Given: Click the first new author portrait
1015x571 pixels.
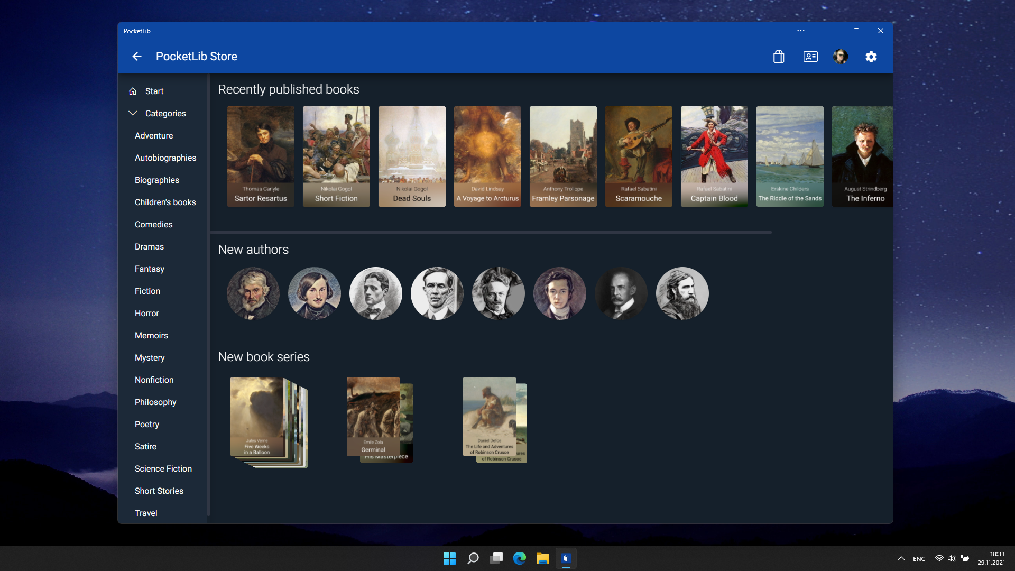Looking at the screenshot, I should (253, 293).
